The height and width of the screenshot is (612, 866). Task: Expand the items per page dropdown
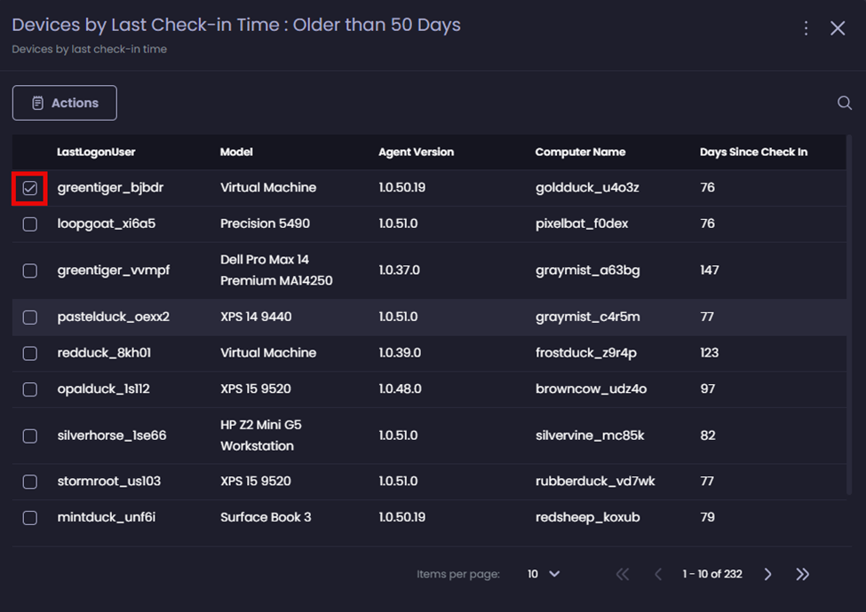(544, 574)
